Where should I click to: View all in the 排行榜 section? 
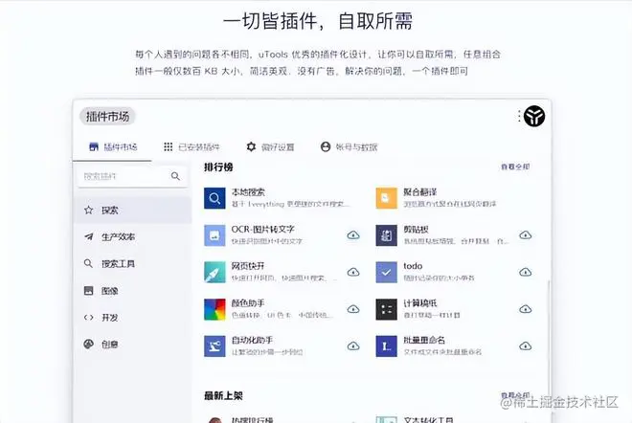[x=515, y=167]
